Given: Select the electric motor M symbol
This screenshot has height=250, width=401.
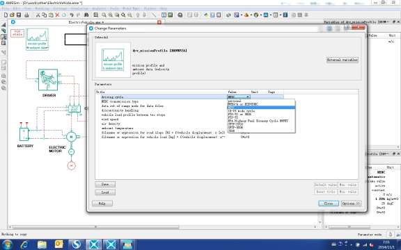Looking at the screenshot, I should pyautogui.click(x=71, y=137).
